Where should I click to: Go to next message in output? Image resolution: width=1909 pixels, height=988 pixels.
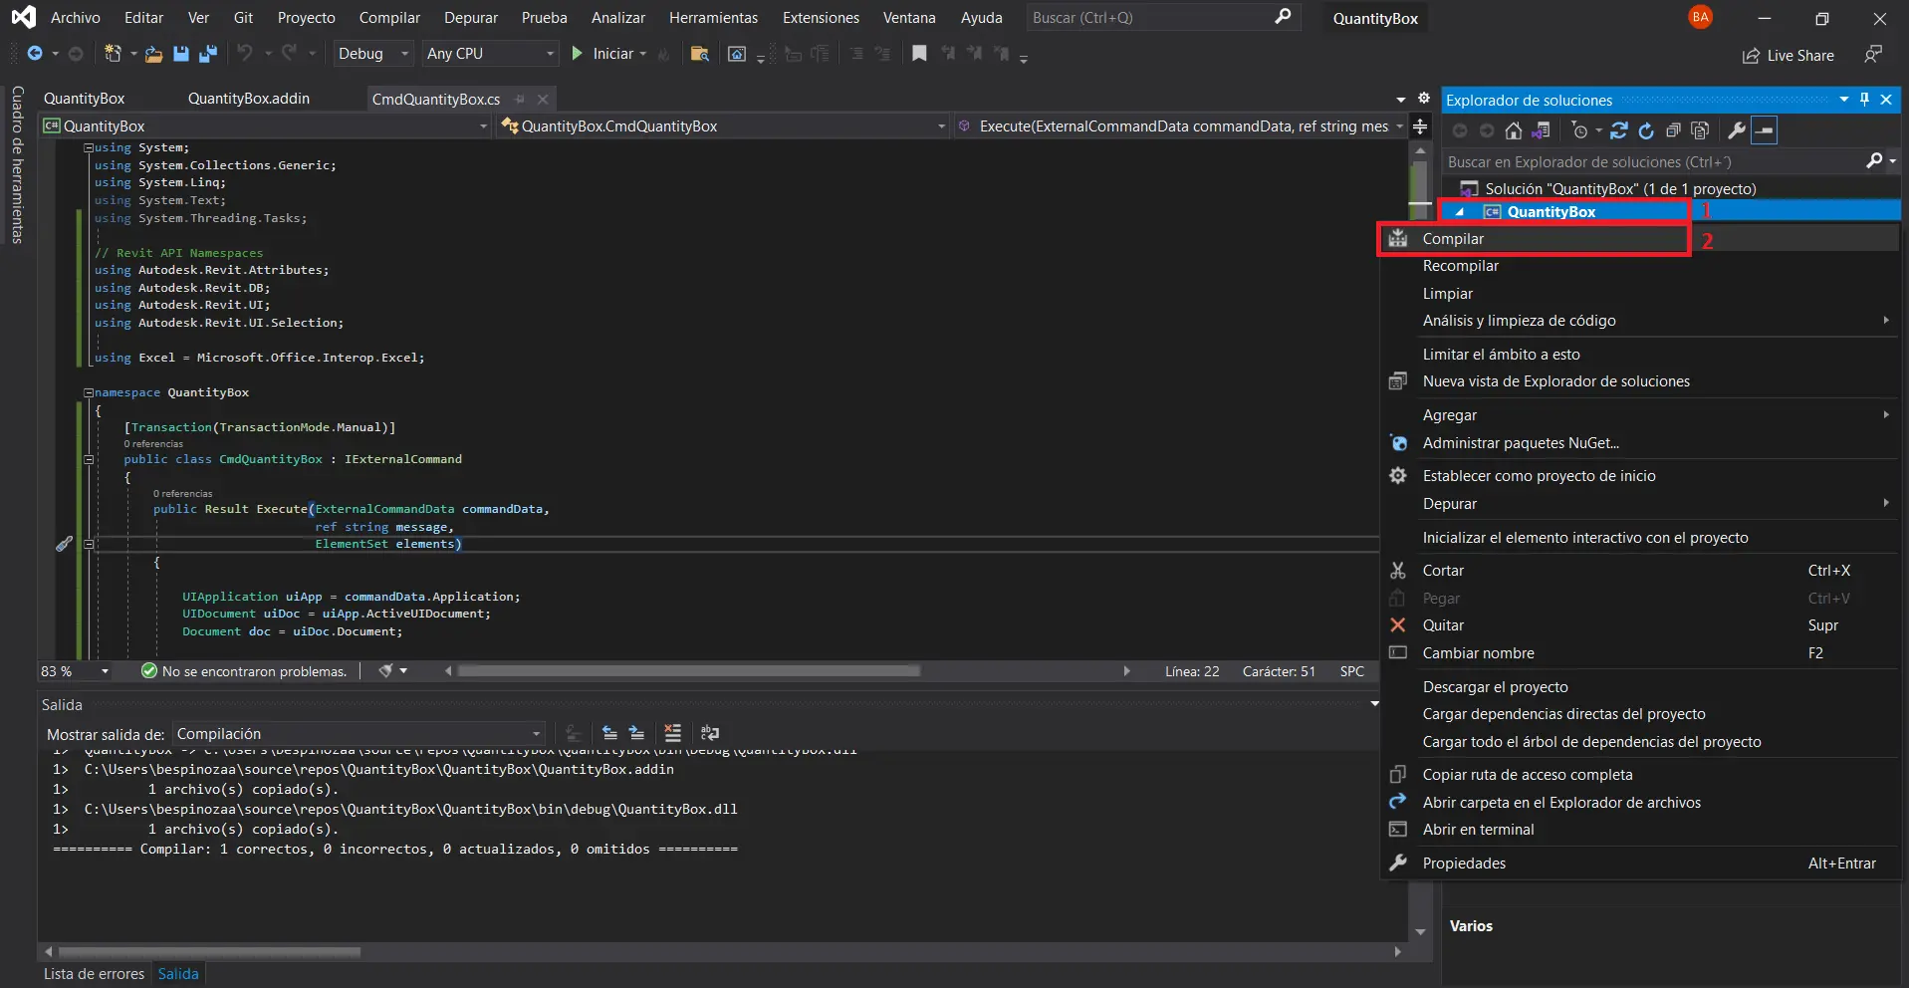pyautogui.click(x=637, y=733)
